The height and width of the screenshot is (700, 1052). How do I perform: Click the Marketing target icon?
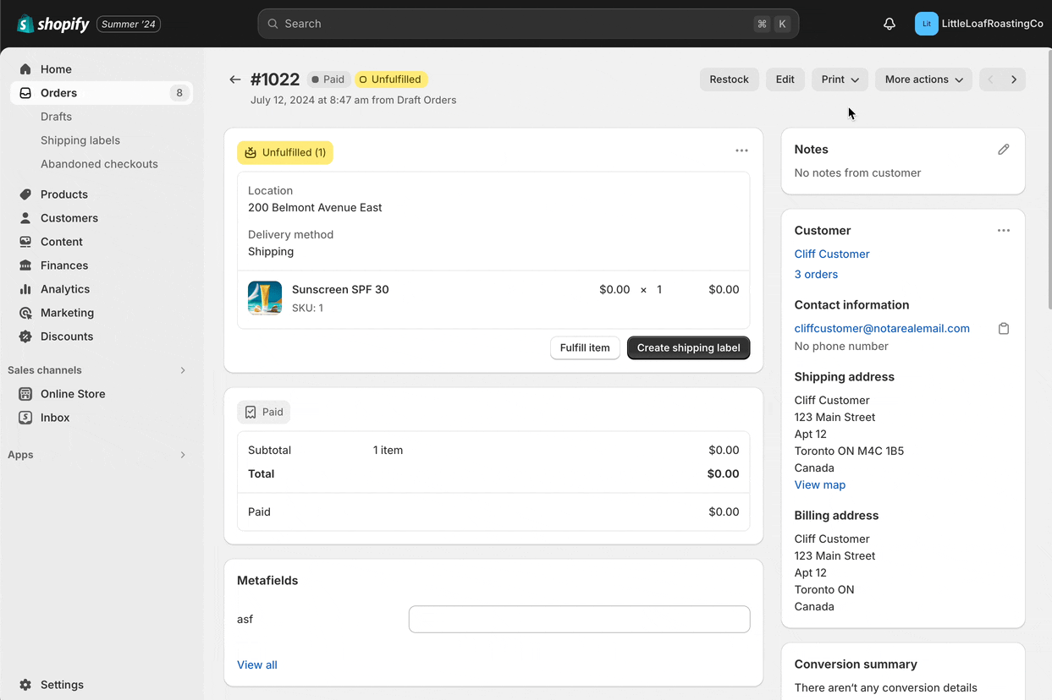25,313
